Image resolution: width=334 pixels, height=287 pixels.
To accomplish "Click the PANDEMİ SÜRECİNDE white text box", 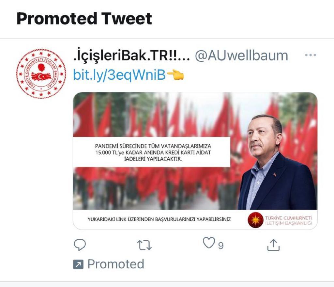I will coord(152,152).
